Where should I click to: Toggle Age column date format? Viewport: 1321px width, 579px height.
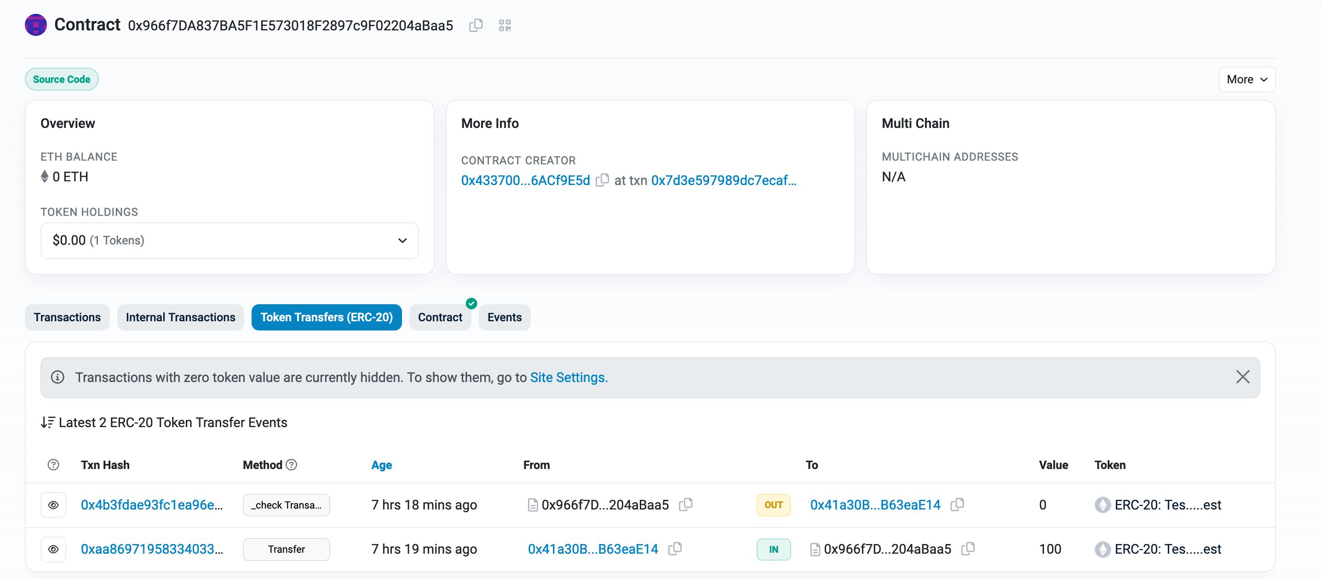tap(381, 464)
